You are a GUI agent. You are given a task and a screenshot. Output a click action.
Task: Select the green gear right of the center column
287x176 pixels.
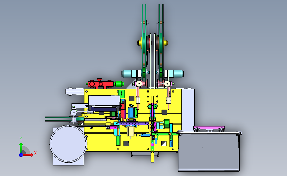[x=167, y=124]
